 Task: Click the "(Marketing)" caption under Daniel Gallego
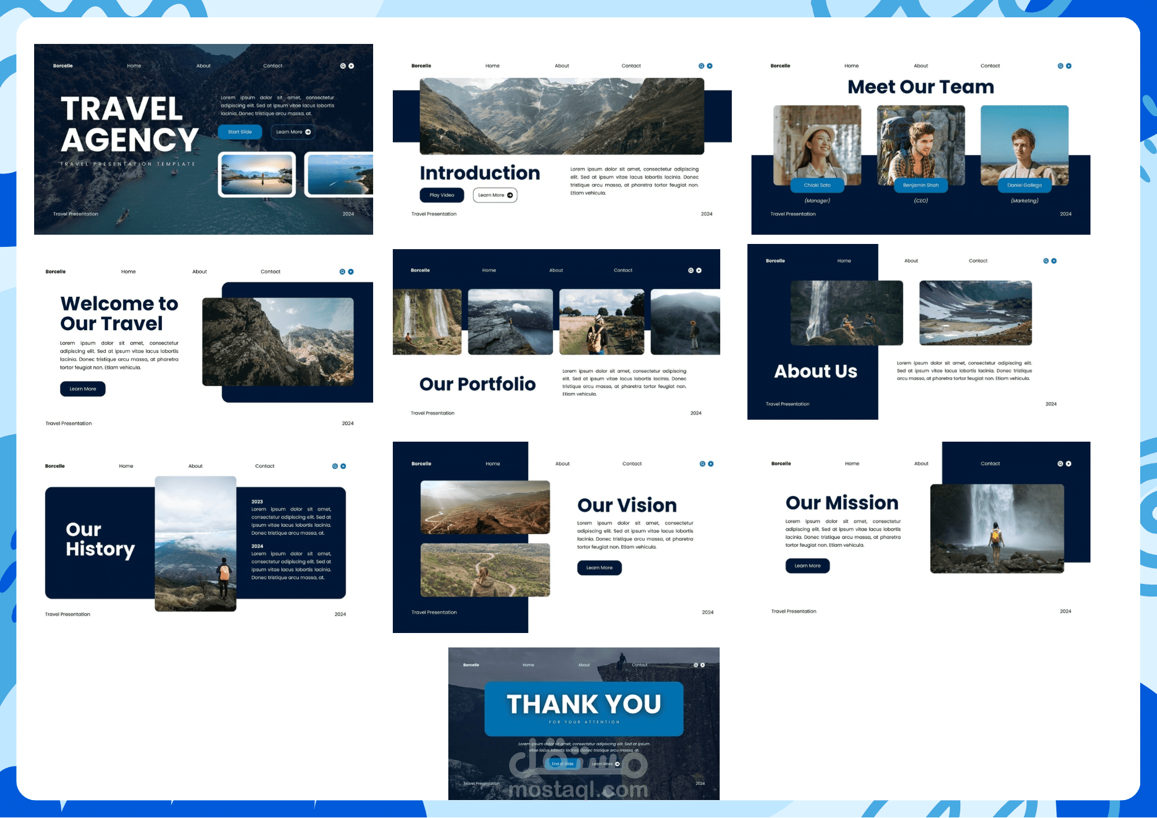tap(1025, 201)
